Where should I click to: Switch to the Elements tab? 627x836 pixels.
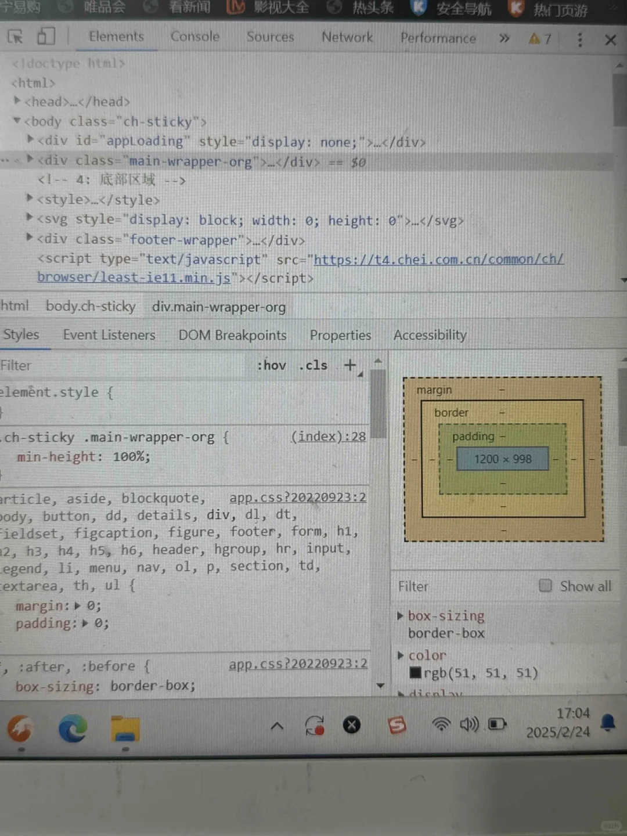(x=116, y=37)
